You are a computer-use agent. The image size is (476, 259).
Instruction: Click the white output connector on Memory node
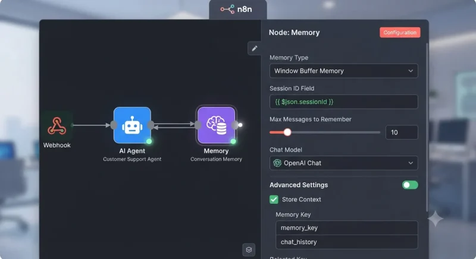pyautogui.click(x=240, y=125)
